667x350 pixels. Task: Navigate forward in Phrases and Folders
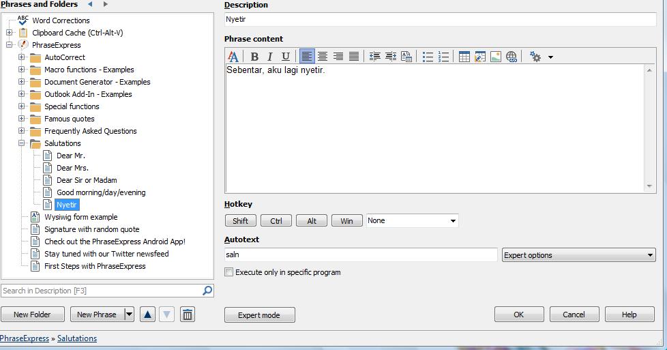(106, 4)
